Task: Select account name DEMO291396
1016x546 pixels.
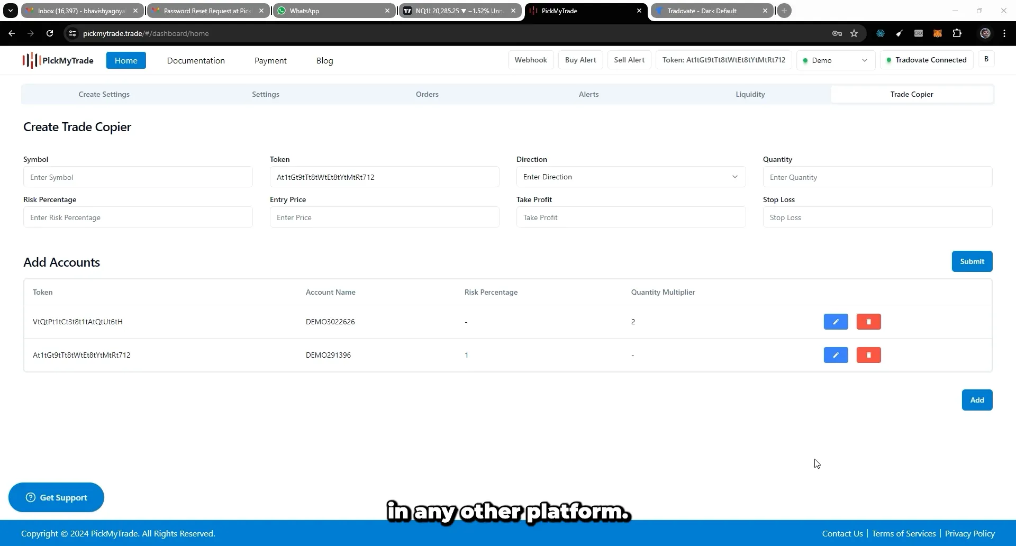Action: point(328,355)
